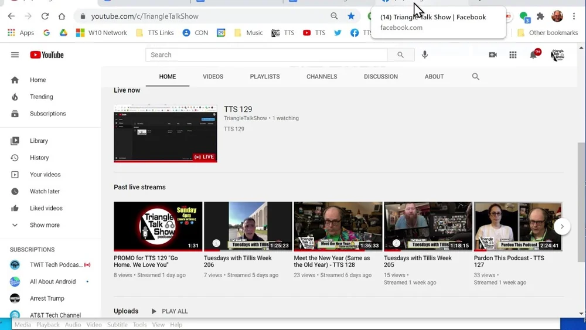Open the YouTube apps grid icon
586x330 pixels.
(x=513, y=55)
